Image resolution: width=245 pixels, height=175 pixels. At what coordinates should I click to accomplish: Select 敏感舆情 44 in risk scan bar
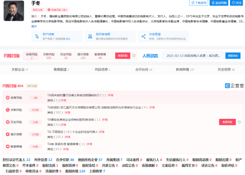(x=100, y=56)
